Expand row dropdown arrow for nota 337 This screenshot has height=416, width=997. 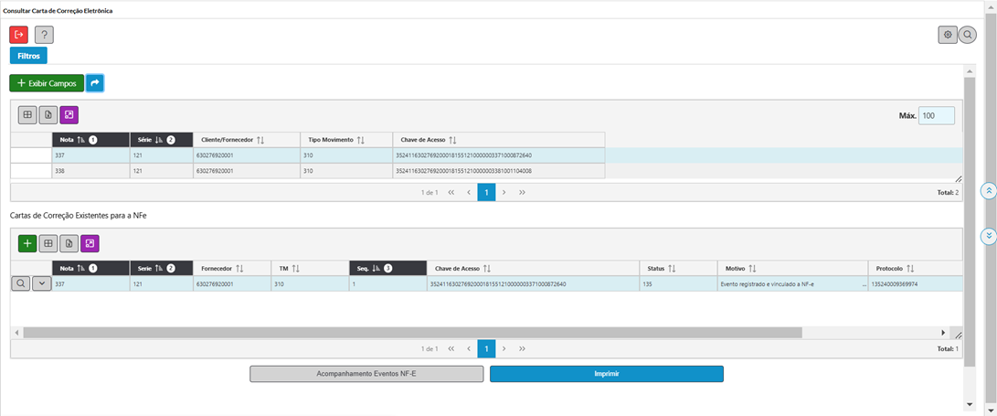click(x=41, y=283)
